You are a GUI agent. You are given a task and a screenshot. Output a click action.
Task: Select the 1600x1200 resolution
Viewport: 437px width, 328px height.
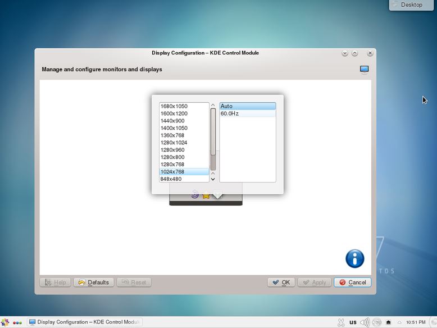(184, 113)
